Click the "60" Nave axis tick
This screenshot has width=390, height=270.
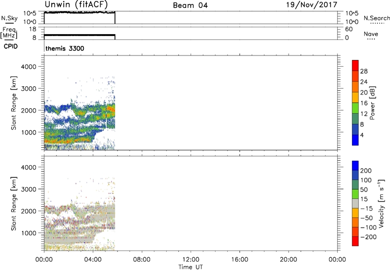349,29
